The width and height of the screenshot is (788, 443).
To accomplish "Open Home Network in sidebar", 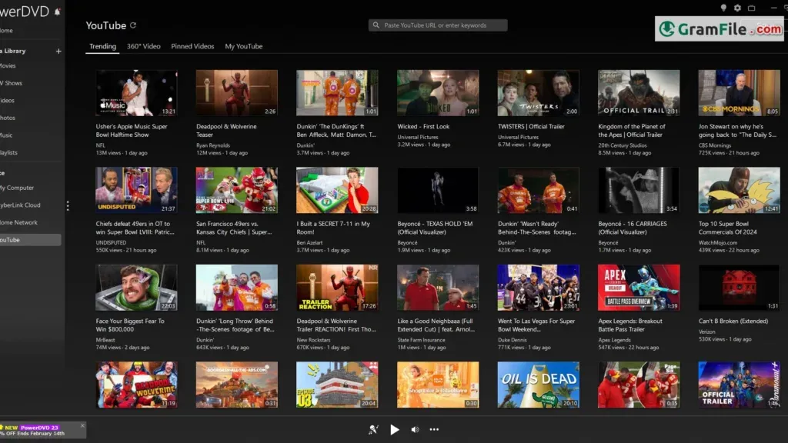I will pyautogui.click(x=18, y=222).
